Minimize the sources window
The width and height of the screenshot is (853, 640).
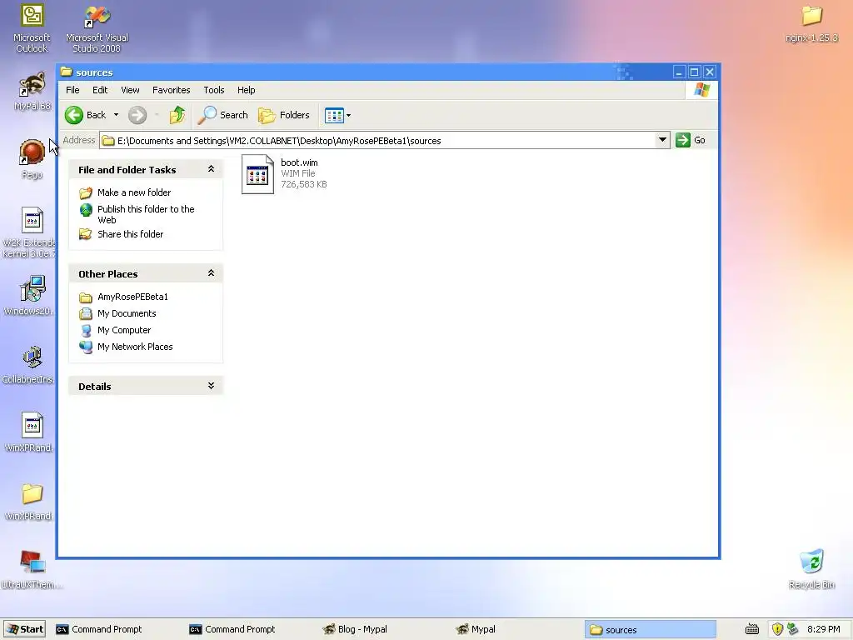click(x=679, y=72)
